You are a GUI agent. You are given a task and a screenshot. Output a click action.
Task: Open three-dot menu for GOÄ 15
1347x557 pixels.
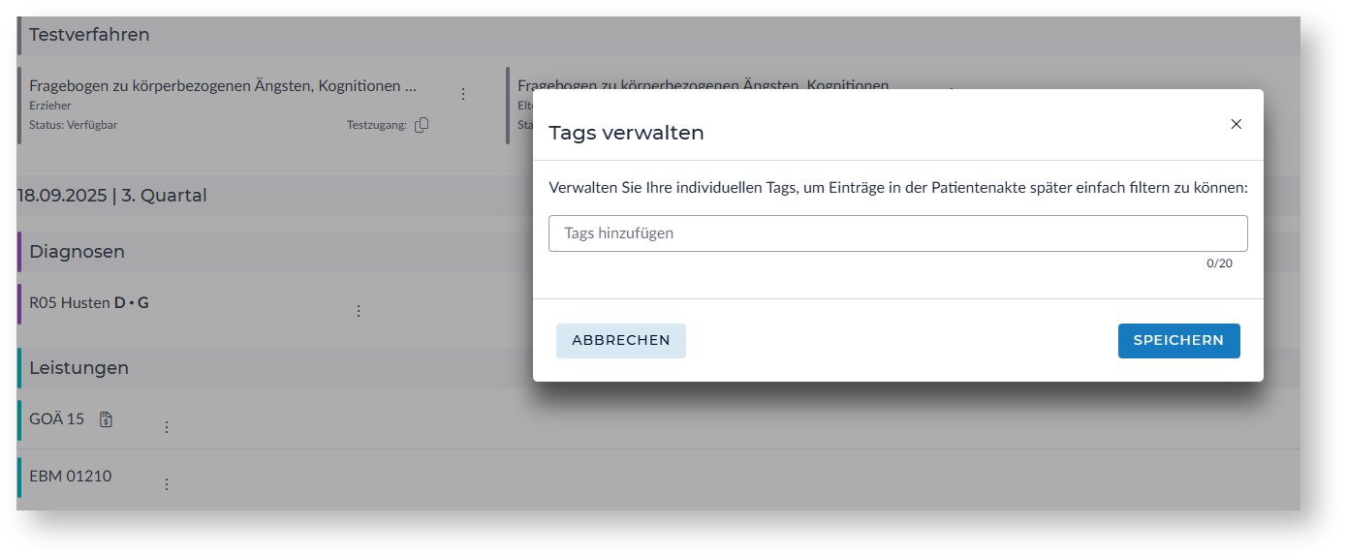pyautogui.click(x=166, y=427)
